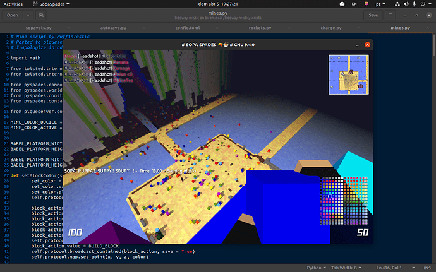436x272 pixels.
Task: Open the Activities overview
Action: click(15, 3)
